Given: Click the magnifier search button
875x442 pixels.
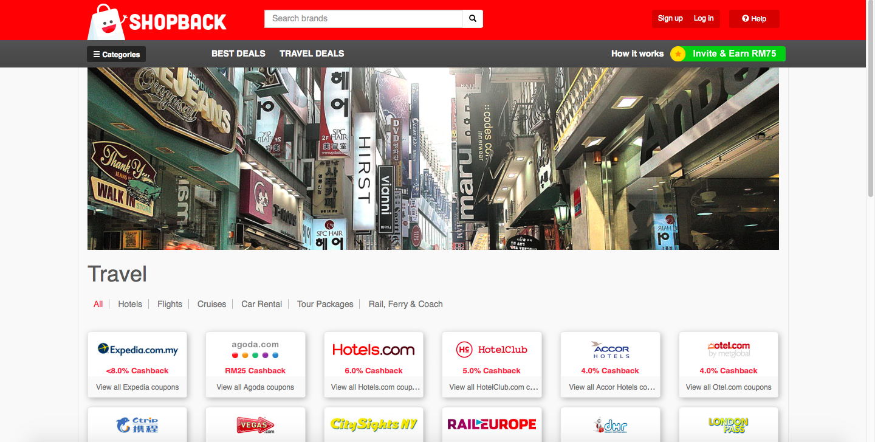Looking at the screenshot, I should coord(473,19).
